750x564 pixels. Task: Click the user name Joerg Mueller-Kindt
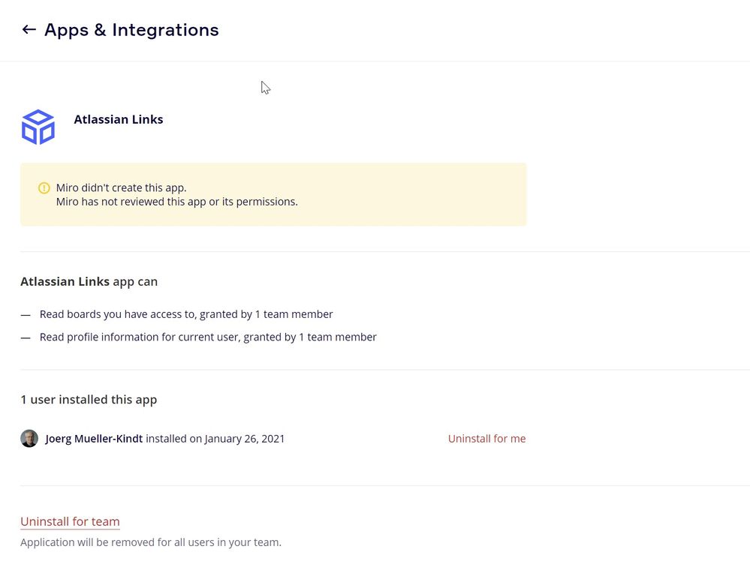click(x=94, y=439)
